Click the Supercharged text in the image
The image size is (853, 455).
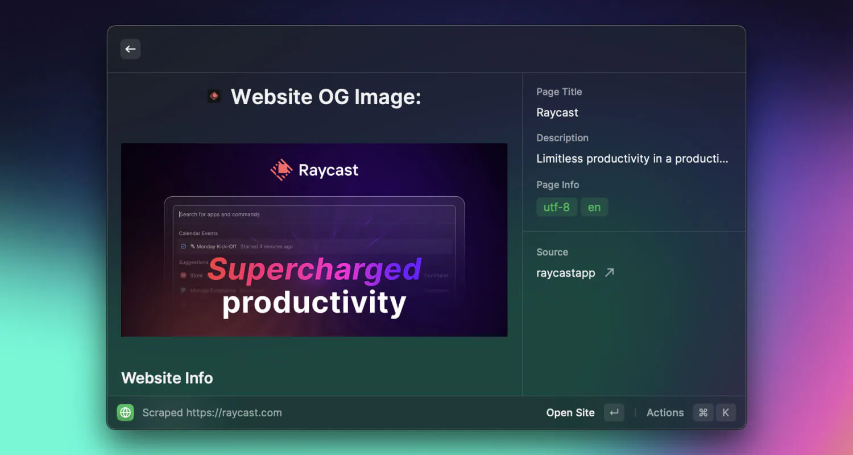(314, 270)
